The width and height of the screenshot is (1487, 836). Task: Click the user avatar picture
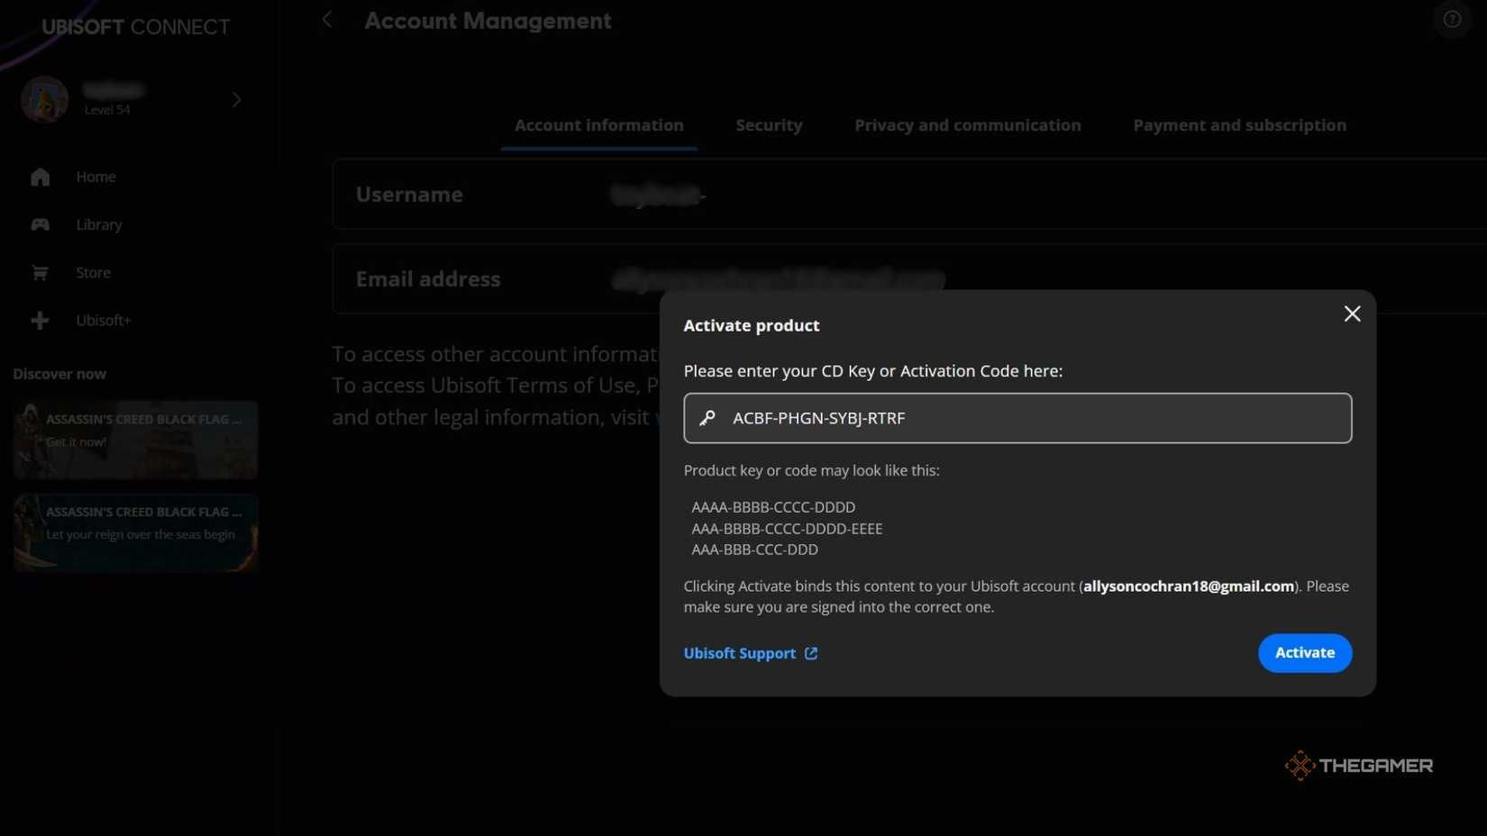pos(44,98)
